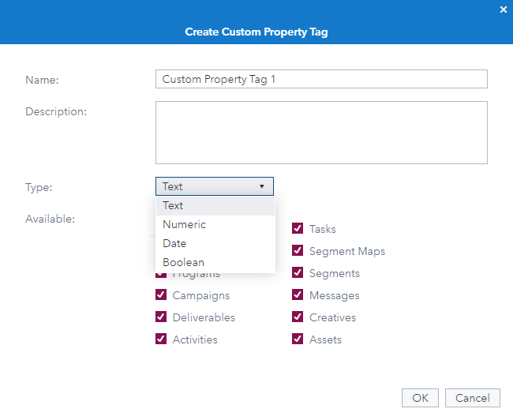Uncheck the Tasks checkbox
Screen dimensions: 513x420
point(298,229)
